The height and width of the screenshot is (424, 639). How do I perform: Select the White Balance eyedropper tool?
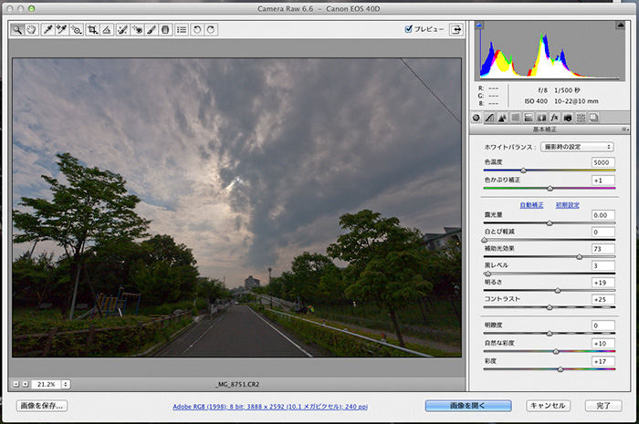(x=47, y=29)
